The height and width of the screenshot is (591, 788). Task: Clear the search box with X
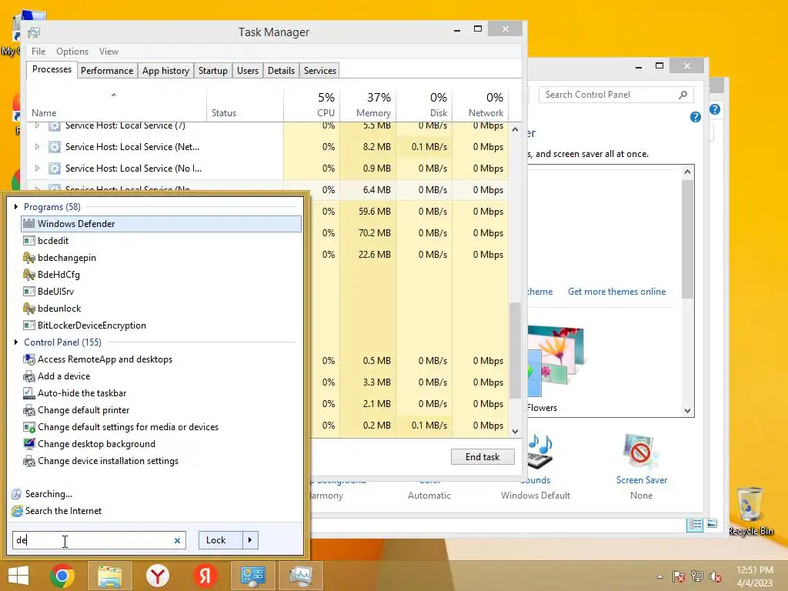tap(177, 541)
